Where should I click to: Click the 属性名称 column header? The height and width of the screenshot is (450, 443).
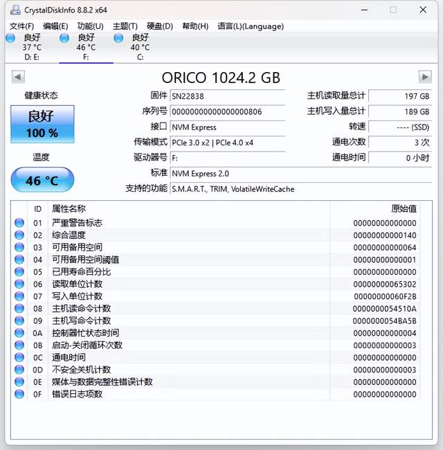tap(189, 209)
